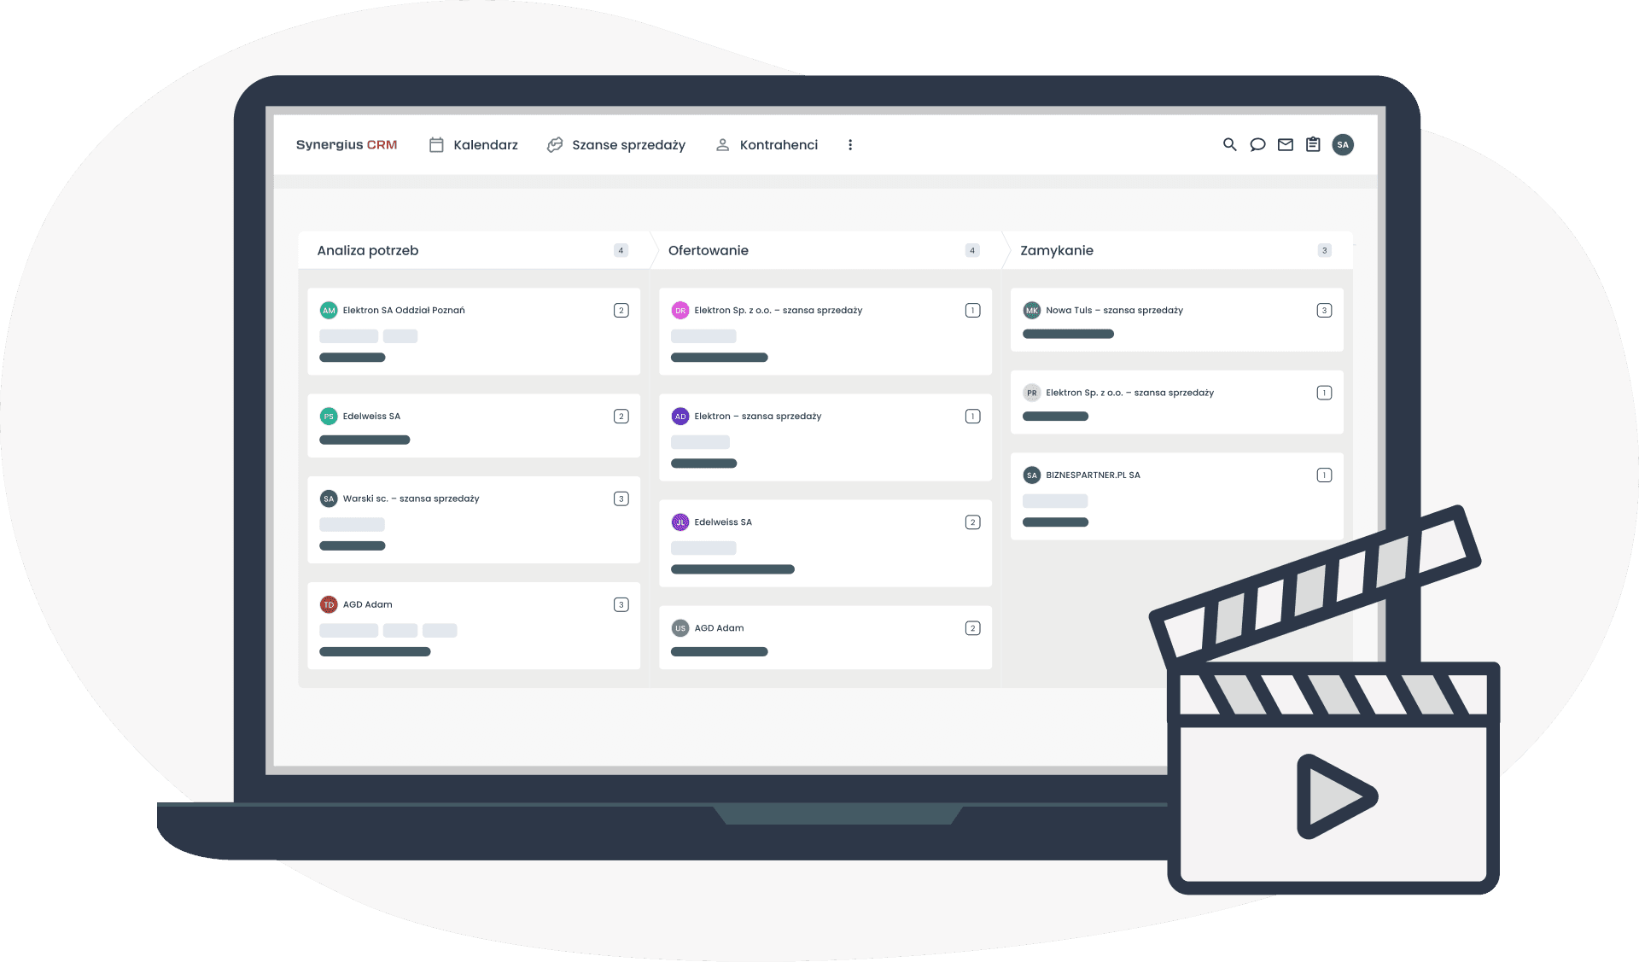The width and height of the screenshot is (1639, 962).
Task: Open the Kalendarz menu item
Action: (x=485, y=145)
